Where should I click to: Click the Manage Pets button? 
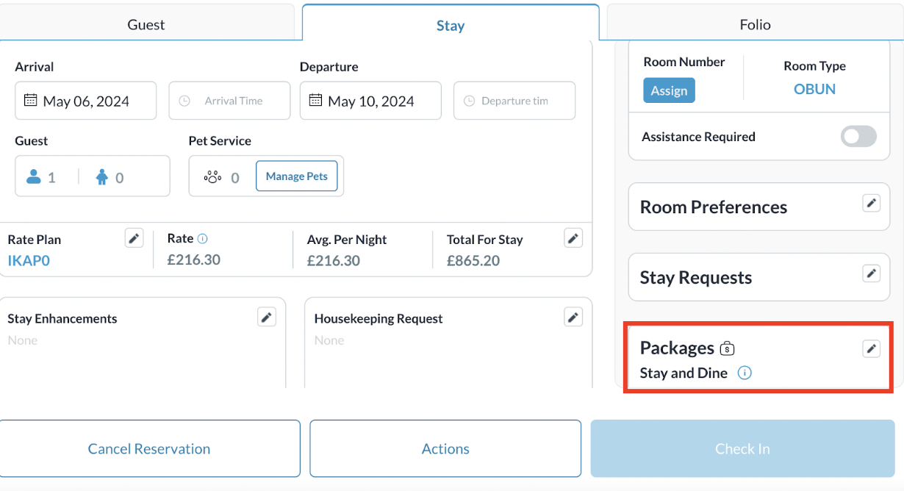click(297, 176)
